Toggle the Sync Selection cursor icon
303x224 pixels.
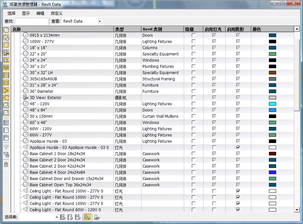point(88,217)
